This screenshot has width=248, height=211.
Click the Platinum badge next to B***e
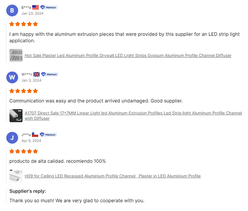[49, 7]
